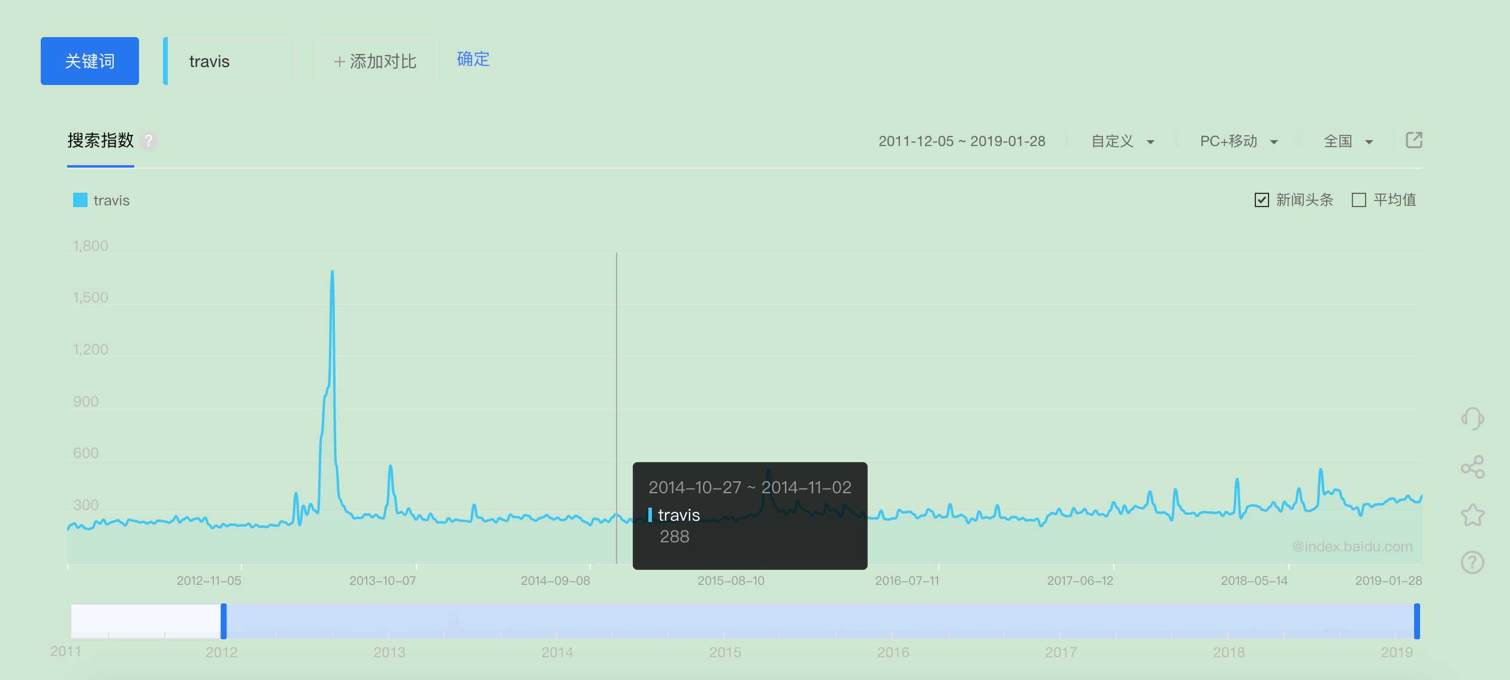
Task: Open the 自定义 date range dropdown
Action: pos(1122,141)
